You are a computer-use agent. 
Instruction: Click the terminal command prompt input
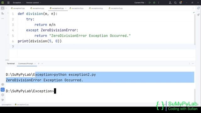pos(55,91)
